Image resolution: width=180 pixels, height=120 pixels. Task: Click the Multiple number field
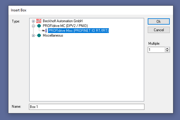pyautogui.click(x=156, y=50)
